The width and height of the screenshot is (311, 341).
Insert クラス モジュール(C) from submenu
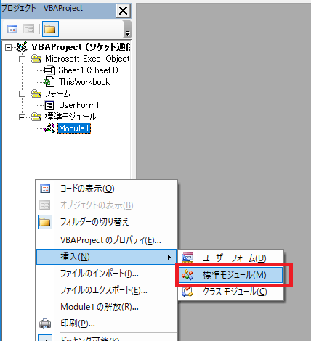click(x=231, y=292)
